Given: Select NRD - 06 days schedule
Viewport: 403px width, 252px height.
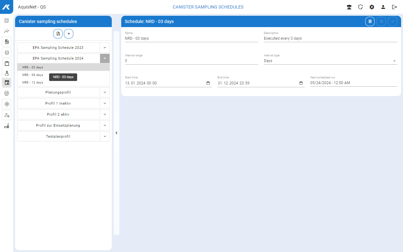Looking at the screenshot, I should pos(33,75).
